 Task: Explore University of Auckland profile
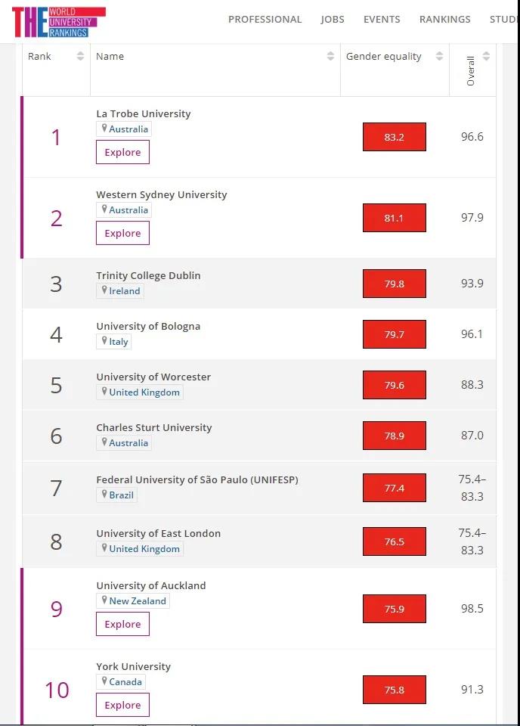[122, 625]
